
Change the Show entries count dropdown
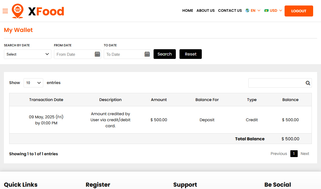tap(33, 83)
